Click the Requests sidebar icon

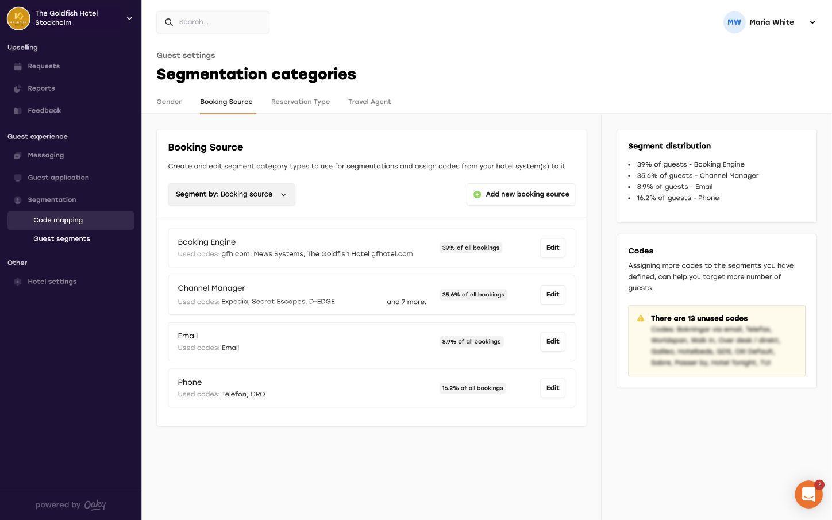(18, 67)
